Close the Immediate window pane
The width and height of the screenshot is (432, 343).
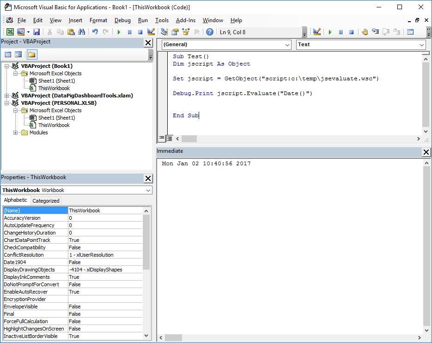(x=426, y=152)
